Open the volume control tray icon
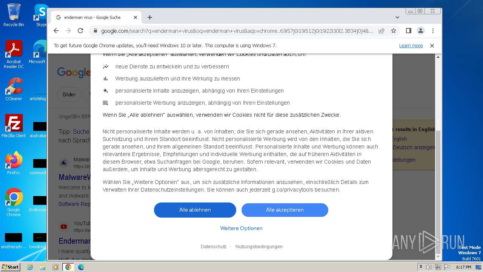The width and height of the screenshot is (483, 272). point(429,267)
